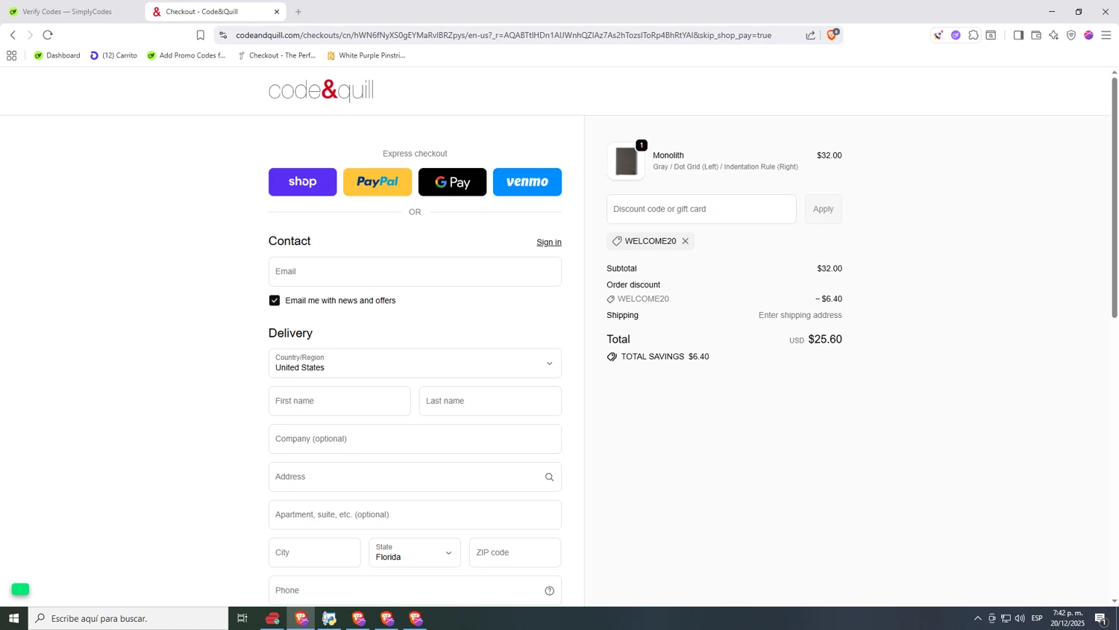Pay with PayPal button
The height and width of the screenshot is (630, 1119).
point(377,182)
